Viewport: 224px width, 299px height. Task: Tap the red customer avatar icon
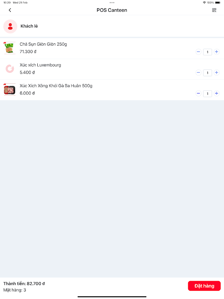coord(10,26)
